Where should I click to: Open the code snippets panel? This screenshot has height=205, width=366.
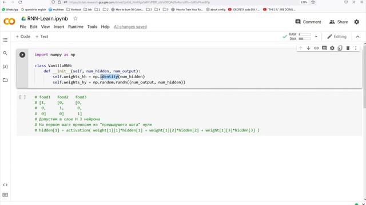click(5, 185)
